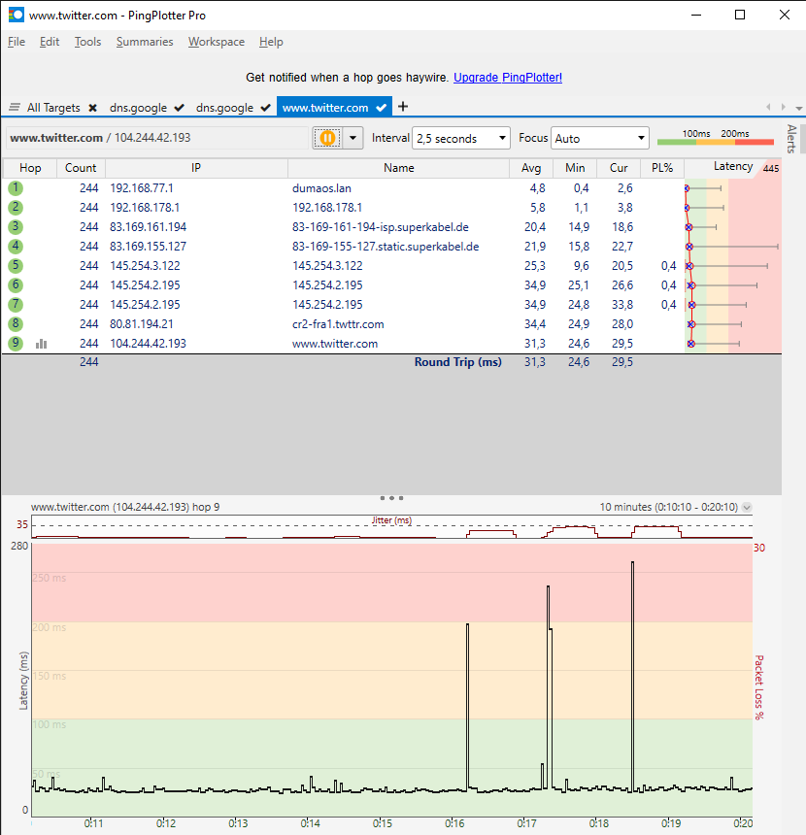Click IP 80.81.194.21 in hop 8

[x=142, y=323]
